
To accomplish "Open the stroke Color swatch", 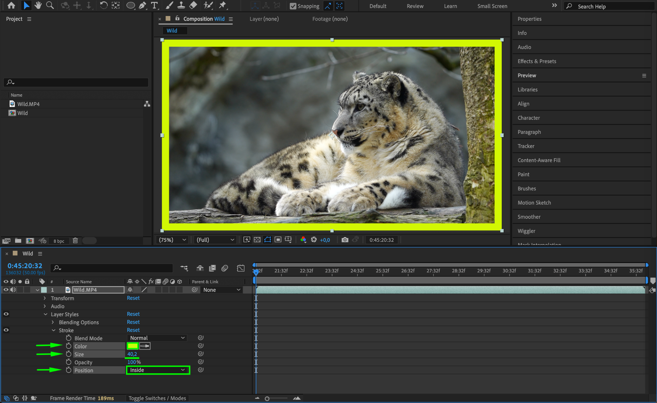I will click(132, 346).
